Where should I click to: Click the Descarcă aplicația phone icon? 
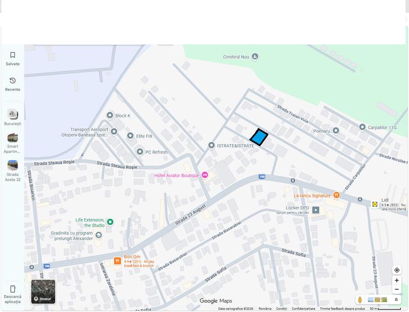13,289
